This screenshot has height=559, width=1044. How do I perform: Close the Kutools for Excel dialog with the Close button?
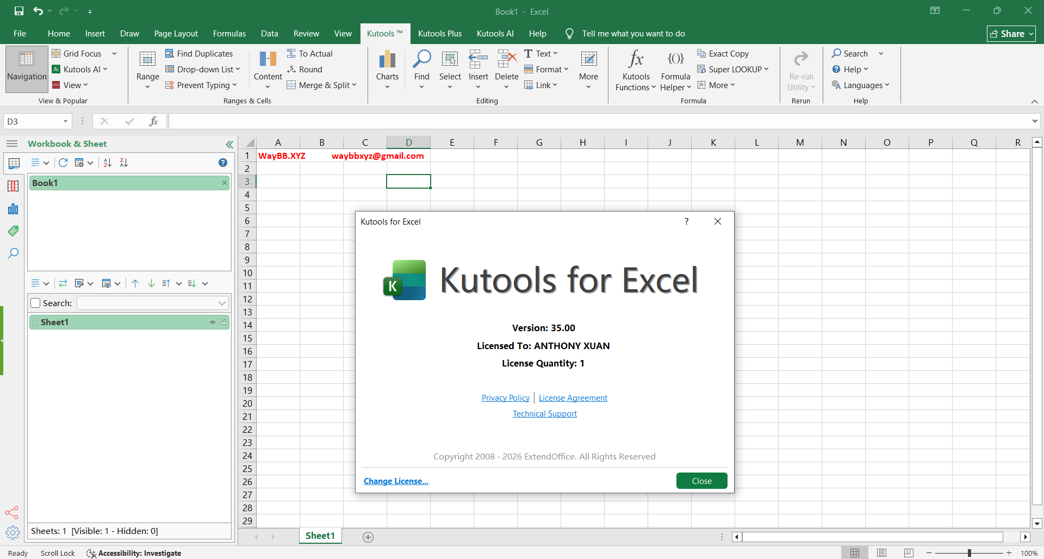[x=701, y=481]
